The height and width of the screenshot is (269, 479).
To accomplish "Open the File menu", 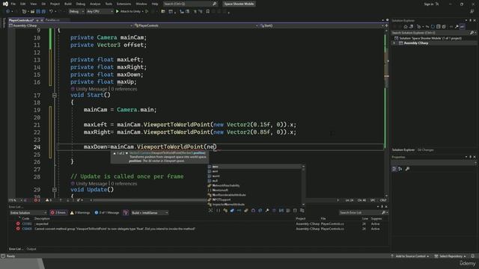I will (x=13, y=4).
